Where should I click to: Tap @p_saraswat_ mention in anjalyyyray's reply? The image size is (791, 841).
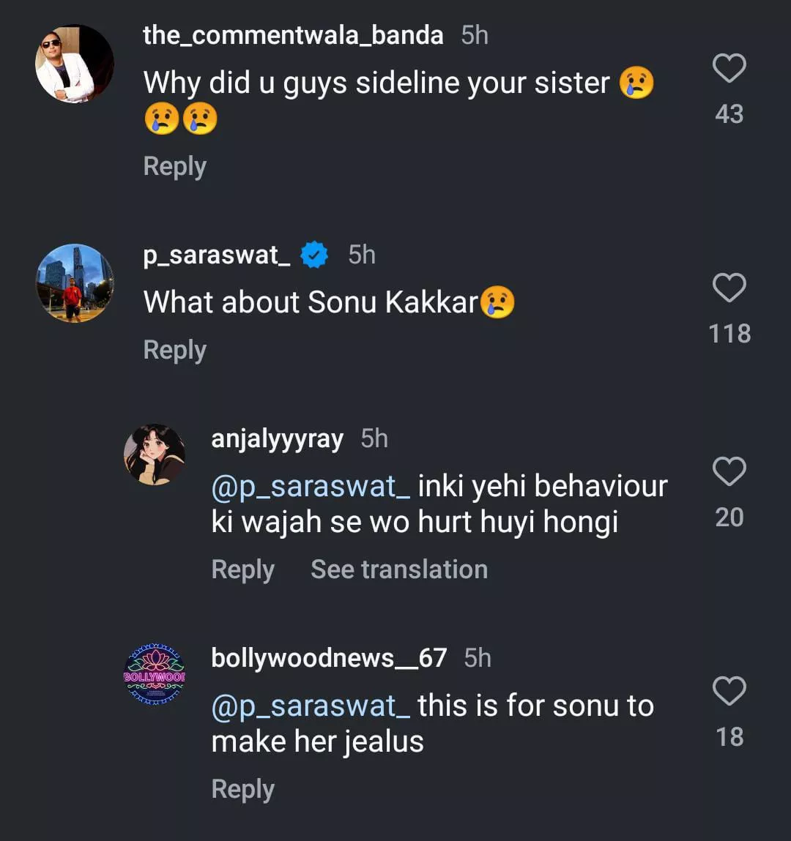pos(311,487)
